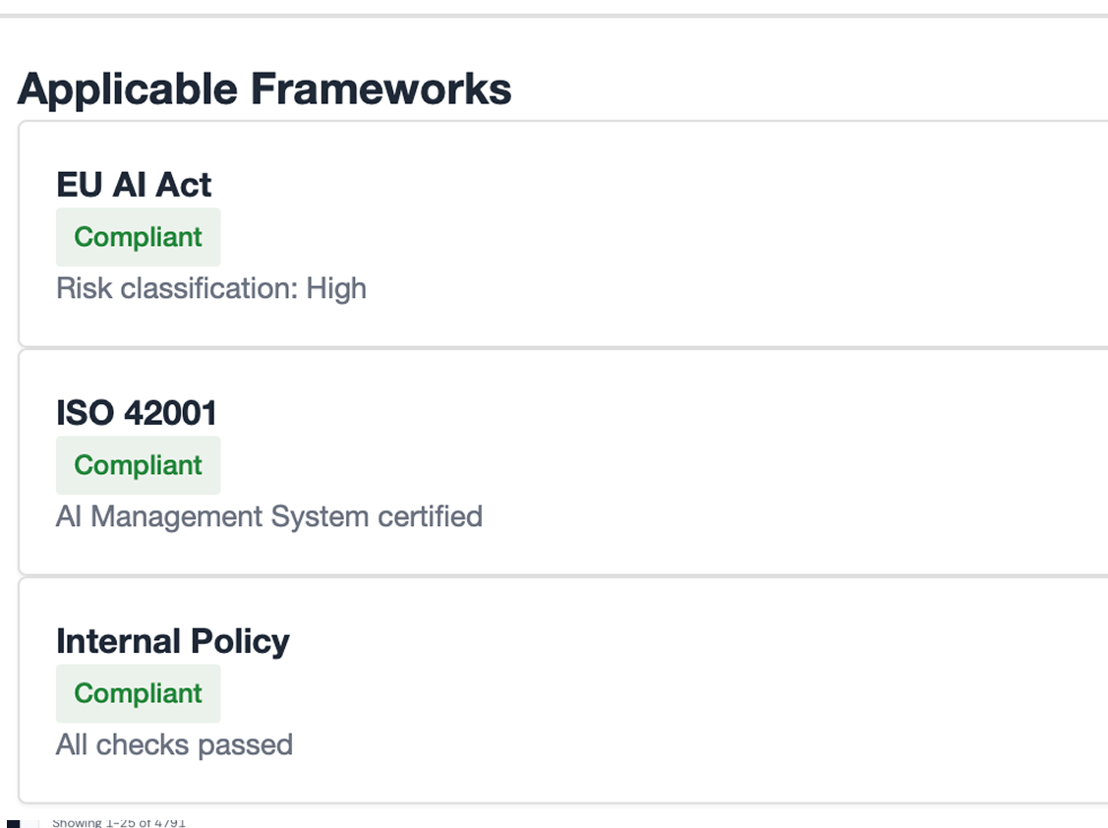This screenshot has height=828, width=1108.
Task: Select the ISO 42001 title
Action: (137, 413)
